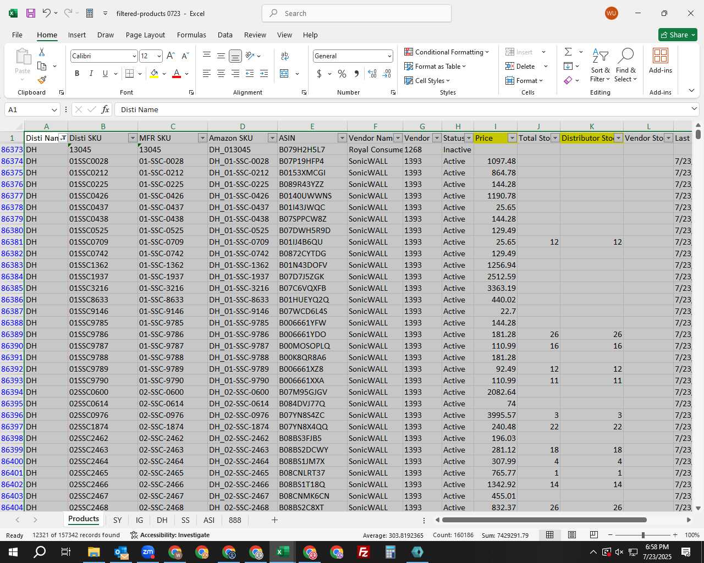Click the AutoSum sigma icon

[568, 52]
